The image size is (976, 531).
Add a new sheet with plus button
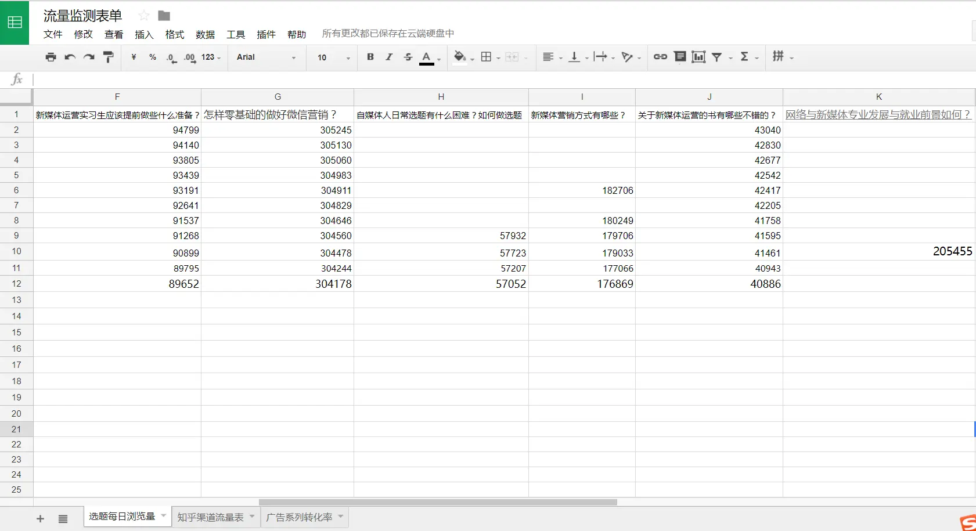click(x=40, y=519)
